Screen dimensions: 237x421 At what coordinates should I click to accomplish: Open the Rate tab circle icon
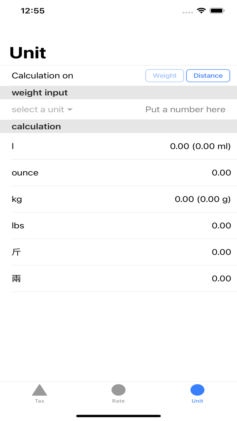118,390
